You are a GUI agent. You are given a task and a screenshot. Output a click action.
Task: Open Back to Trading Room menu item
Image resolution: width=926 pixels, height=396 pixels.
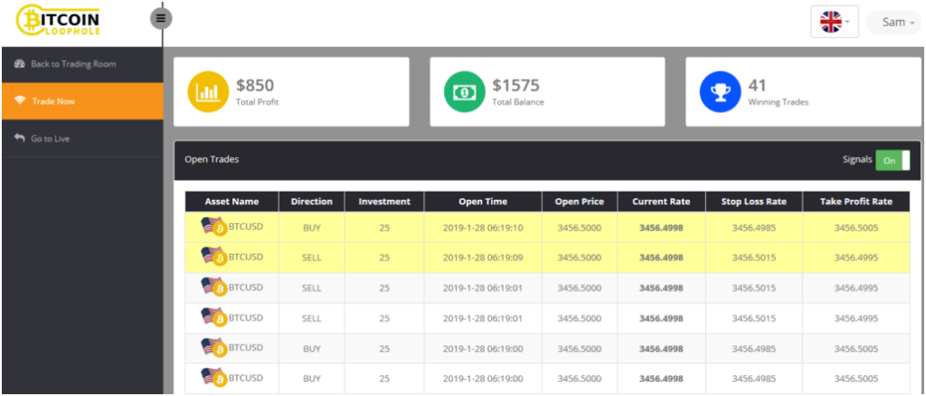click(x=73, y=64)
